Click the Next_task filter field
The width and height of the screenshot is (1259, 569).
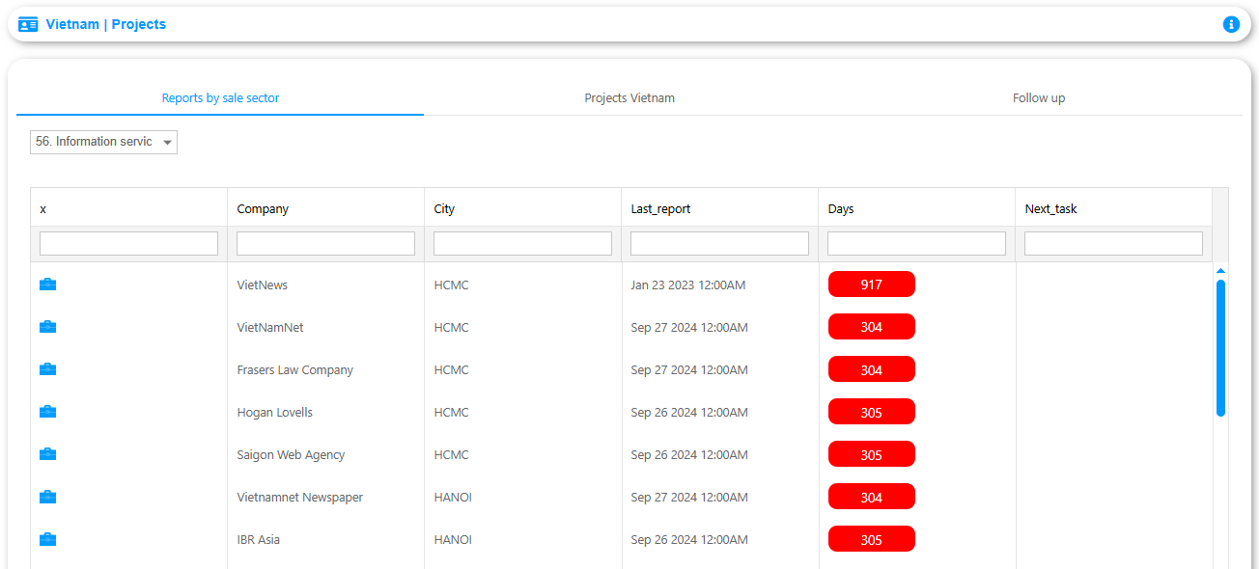(x=1113, y=243)
